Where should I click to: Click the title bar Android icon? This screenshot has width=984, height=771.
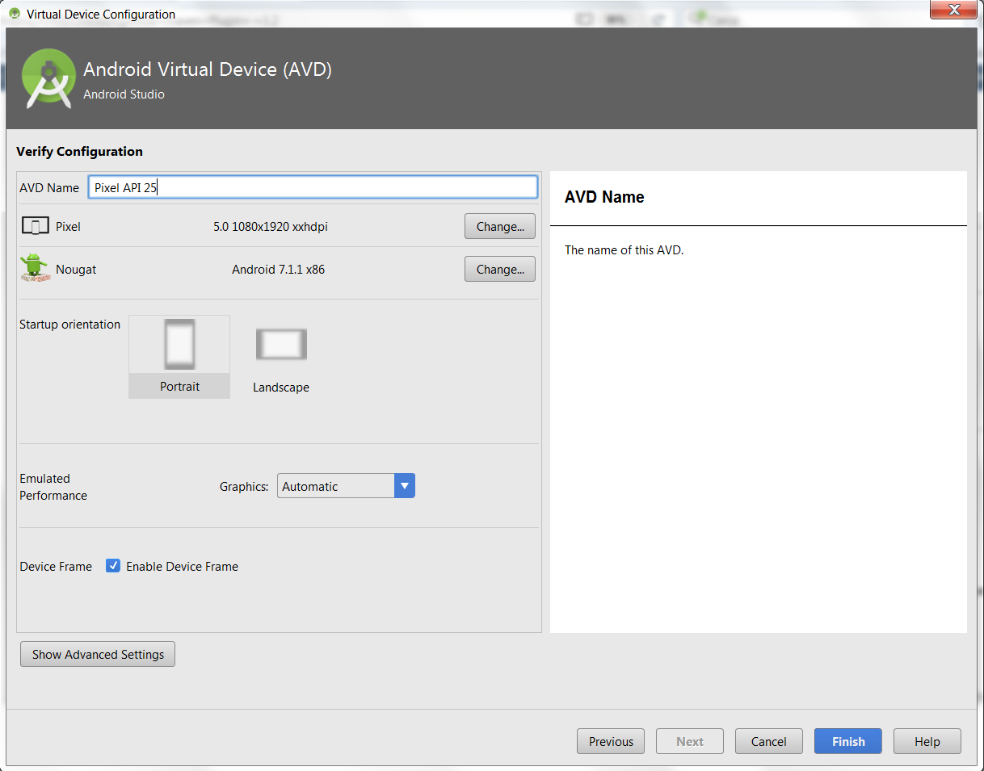click(14, 14)
